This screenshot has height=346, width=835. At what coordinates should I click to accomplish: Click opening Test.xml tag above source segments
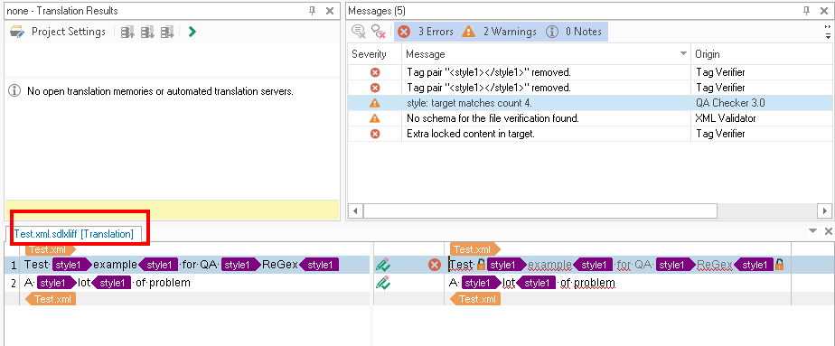point(52,249)
